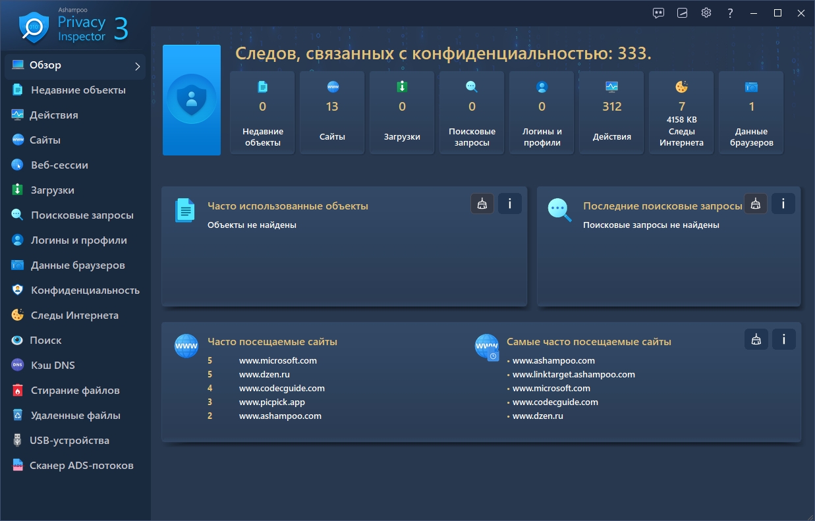This screenshot has height=521, width=815.
Task: Open the settings gear icon in title bar
Action: click(x=706, y=13)
